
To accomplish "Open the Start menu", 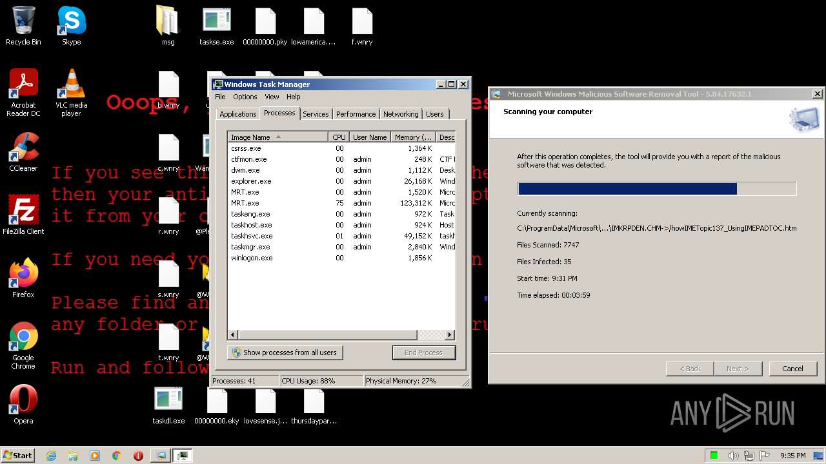I will click(18, 456).
